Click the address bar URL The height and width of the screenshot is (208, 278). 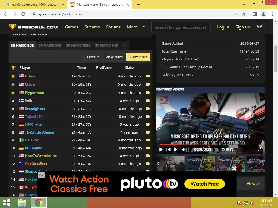click(x=60, y=14)
